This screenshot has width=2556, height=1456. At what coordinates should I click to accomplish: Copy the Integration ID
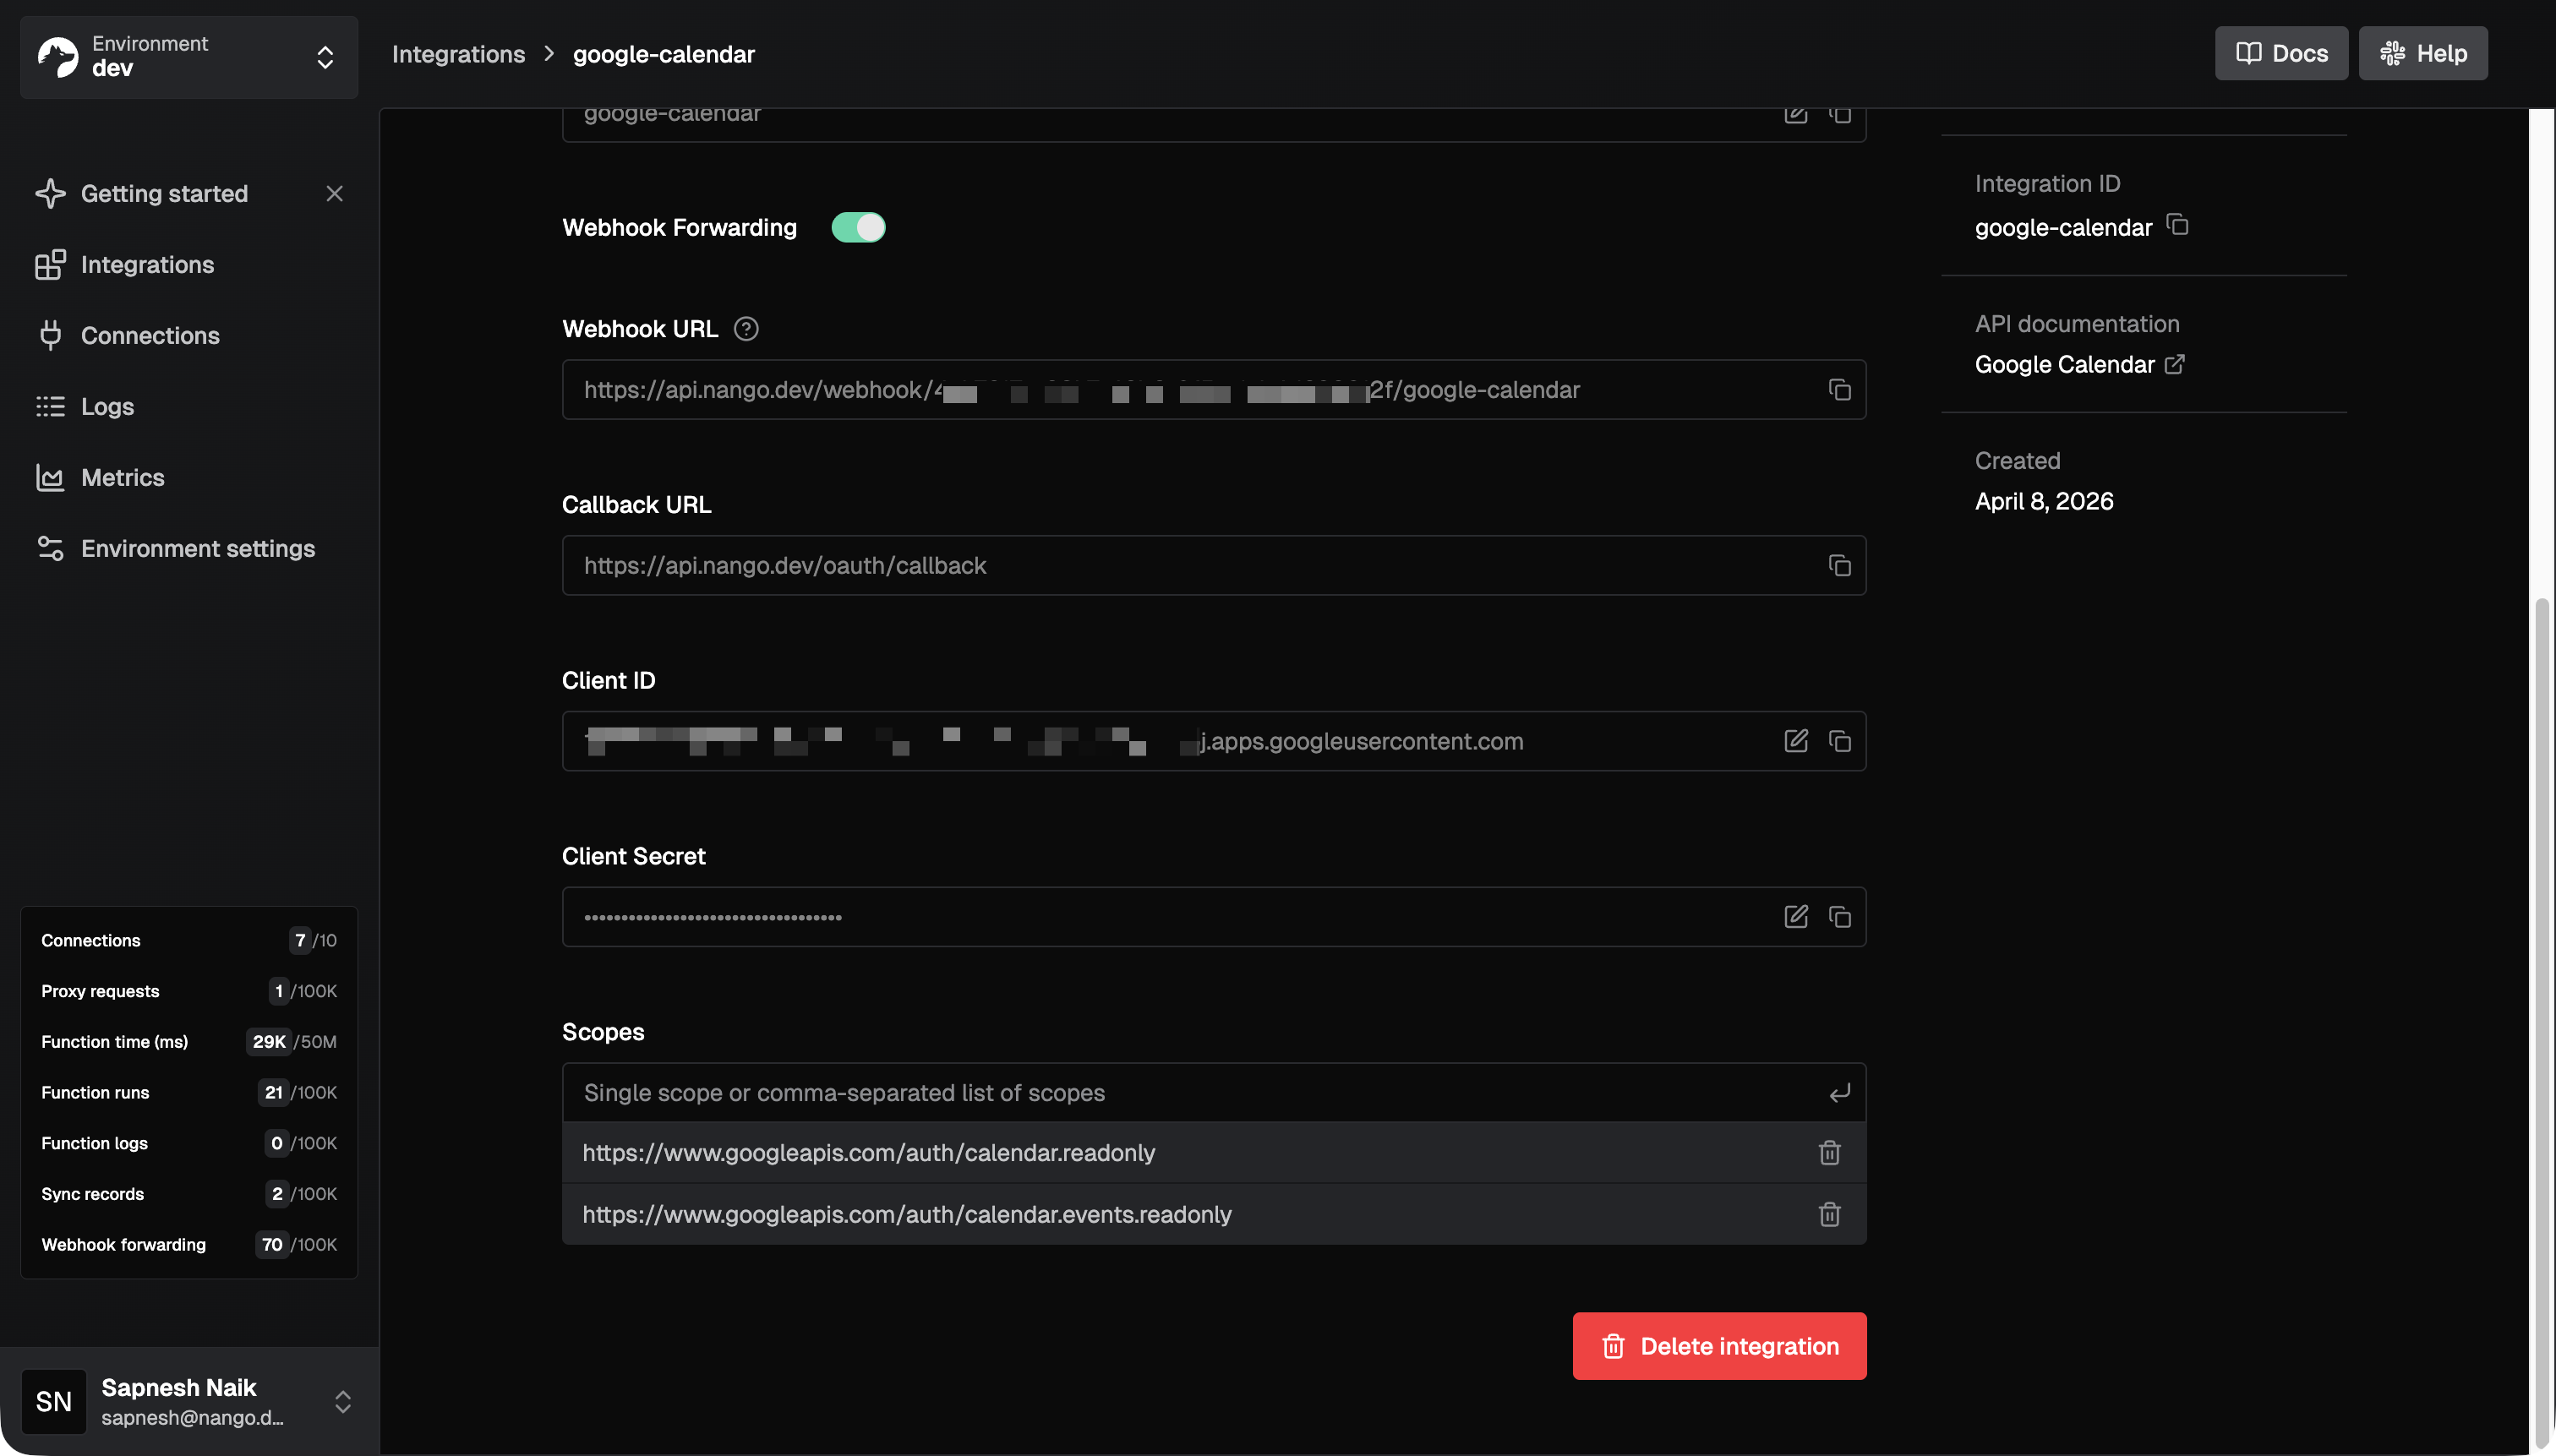pos(2177,225)
